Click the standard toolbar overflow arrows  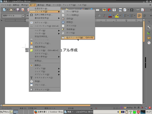click(x=151, y=10)
